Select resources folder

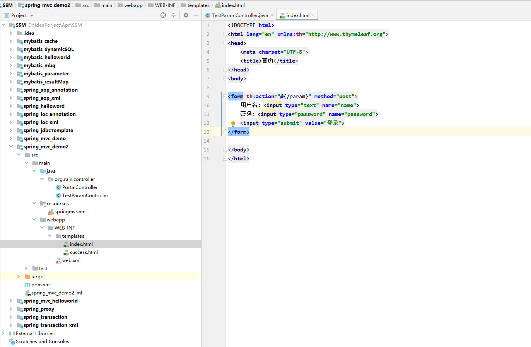pos(58,204)
